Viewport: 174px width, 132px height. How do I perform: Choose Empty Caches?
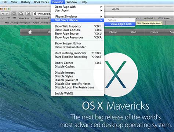tap(77, 63)
